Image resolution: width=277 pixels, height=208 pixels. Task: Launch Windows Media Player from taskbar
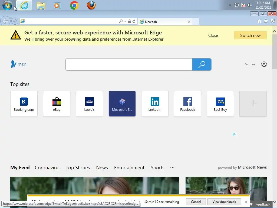57,6
